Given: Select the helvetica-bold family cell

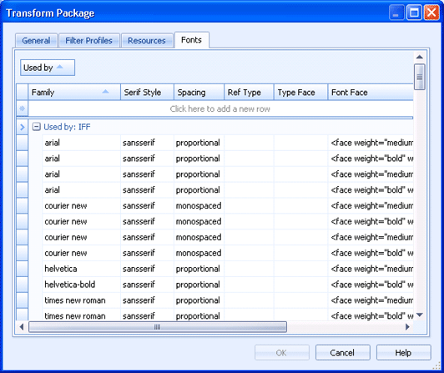Looking at the screenshot, I should 82,285.
